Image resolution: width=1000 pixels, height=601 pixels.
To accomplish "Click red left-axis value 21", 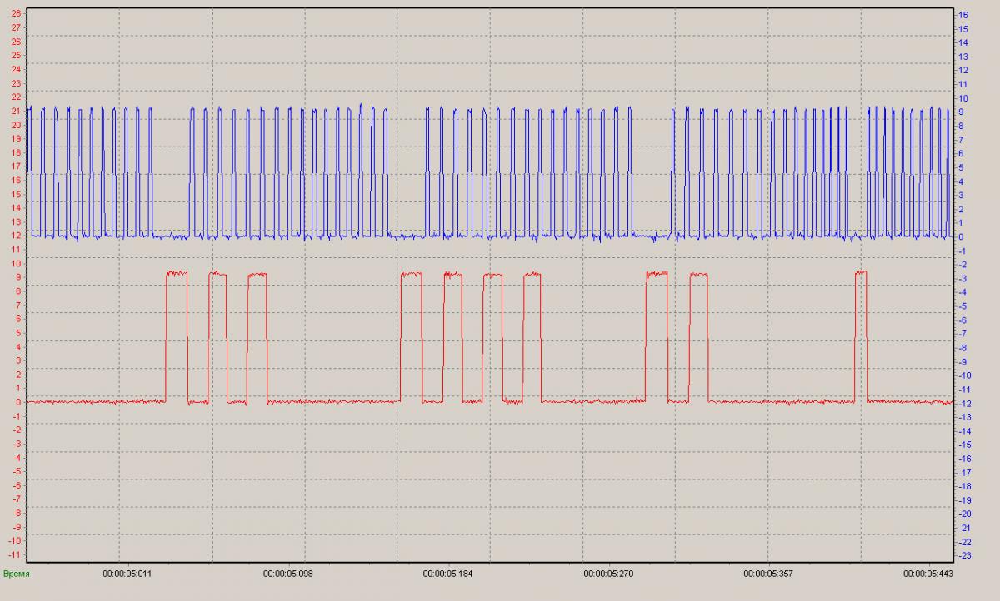I will [x=16, y=111].
